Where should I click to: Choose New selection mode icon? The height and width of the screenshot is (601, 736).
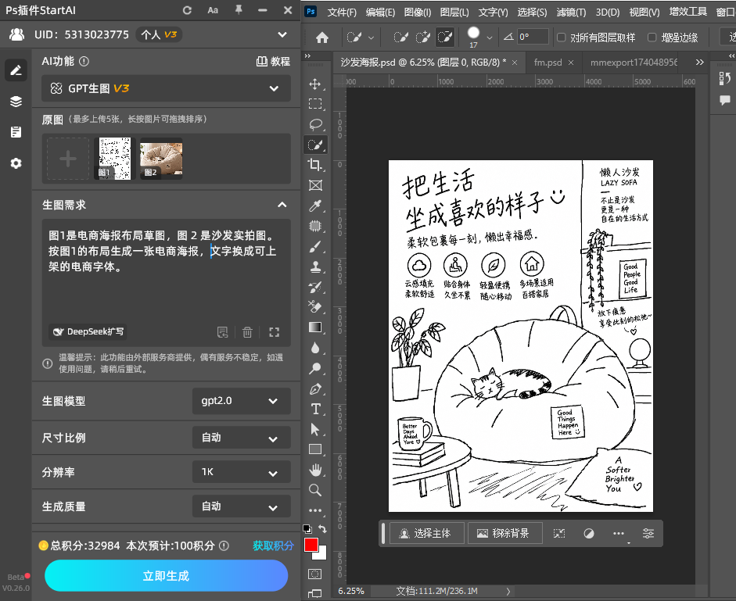tap(400, 37)
